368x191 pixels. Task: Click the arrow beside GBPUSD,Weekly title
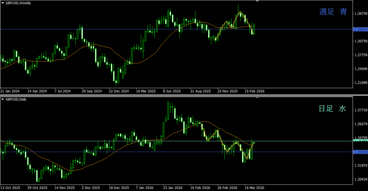point(2,3)
